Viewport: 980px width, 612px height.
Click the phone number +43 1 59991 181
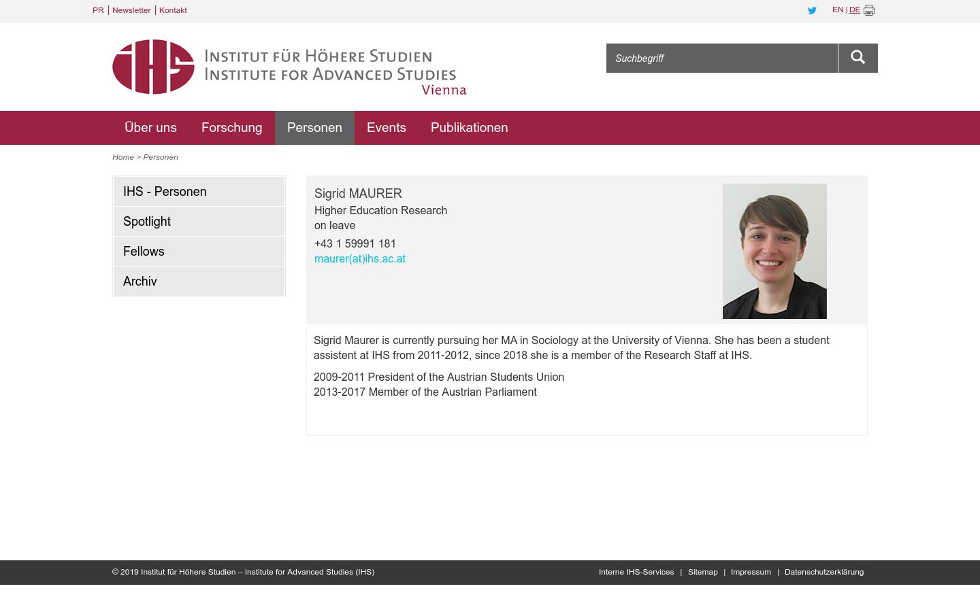[355, 243]
